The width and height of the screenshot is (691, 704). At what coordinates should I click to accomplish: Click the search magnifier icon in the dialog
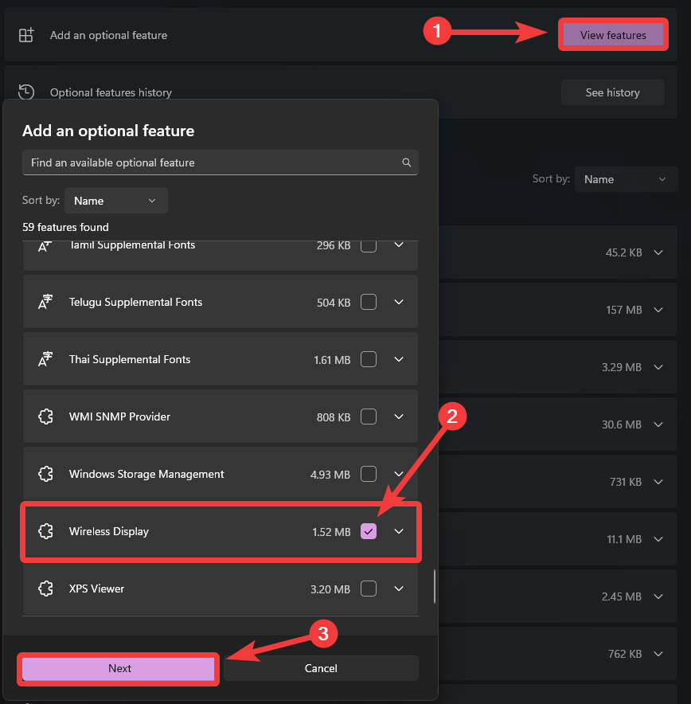pyautogui.click(x=407, y=162)
